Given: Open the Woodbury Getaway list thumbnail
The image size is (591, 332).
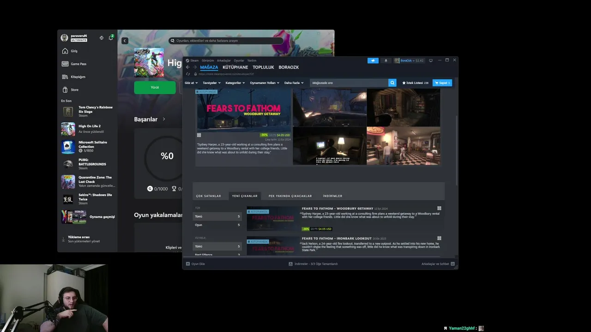Looking at the screenshot, I should click(x=273, y=219).
